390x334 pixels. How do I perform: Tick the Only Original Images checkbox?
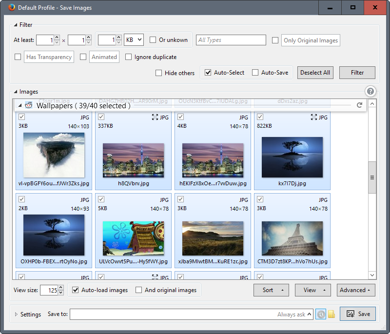(x=275, y=40)
